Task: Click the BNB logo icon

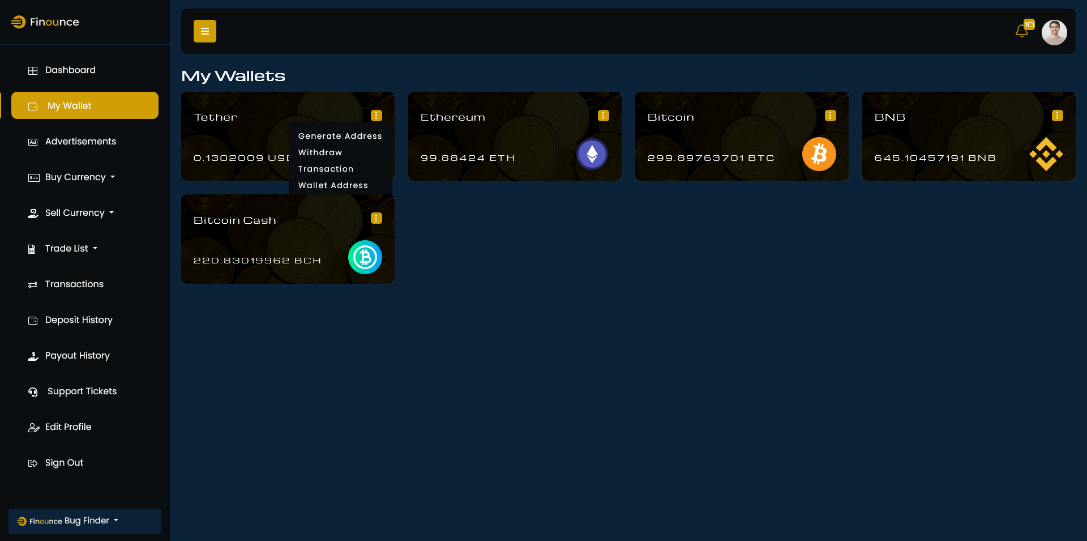Action: (x=1046, y=154)
